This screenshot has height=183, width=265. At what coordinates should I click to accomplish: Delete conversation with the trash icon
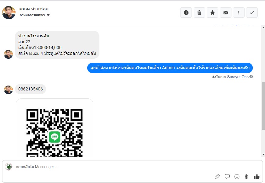click(x=199, y=12)
